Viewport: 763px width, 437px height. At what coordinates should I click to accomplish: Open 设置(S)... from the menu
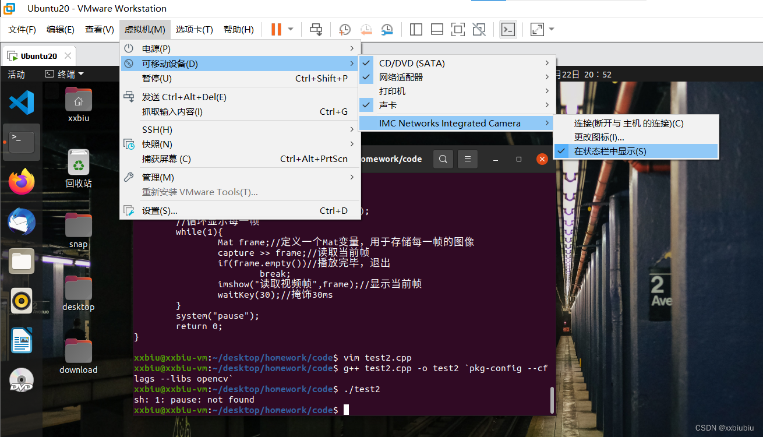coord(241,210)
